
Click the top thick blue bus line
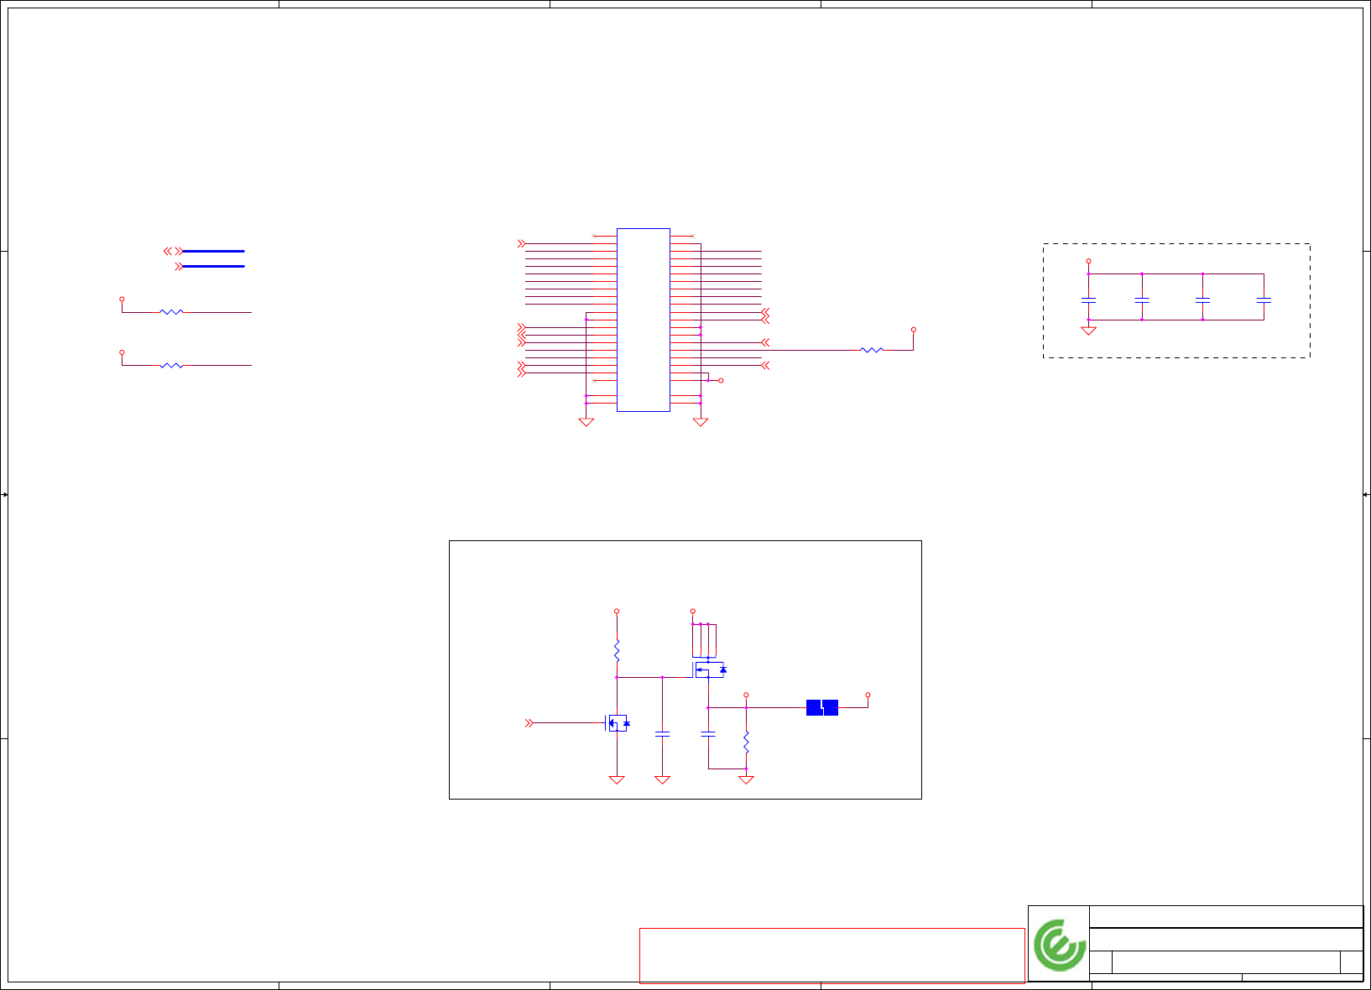(x=213, y=251)
